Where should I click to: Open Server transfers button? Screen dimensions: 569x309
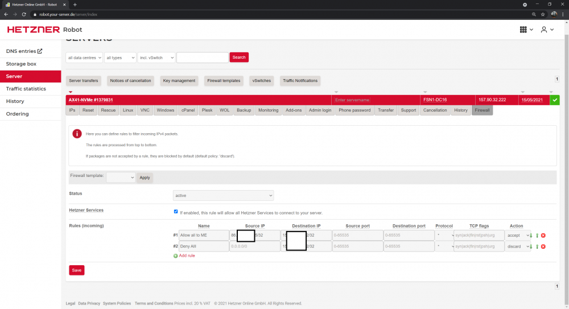click(x=84, y=81)
